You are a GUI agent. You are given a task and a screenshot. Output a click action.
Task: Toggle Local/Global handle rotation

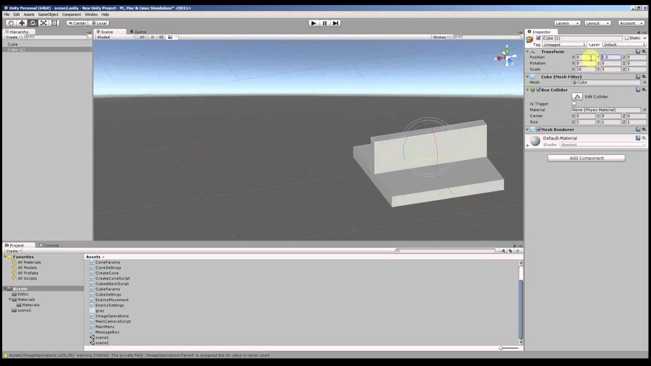pyautogui.click(x=99, y=23)
